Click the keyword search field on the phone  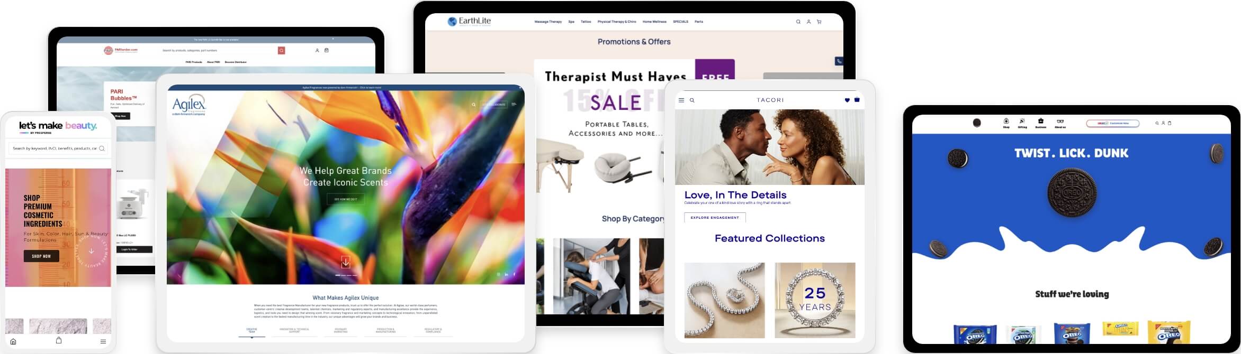(x=58, y=148)
